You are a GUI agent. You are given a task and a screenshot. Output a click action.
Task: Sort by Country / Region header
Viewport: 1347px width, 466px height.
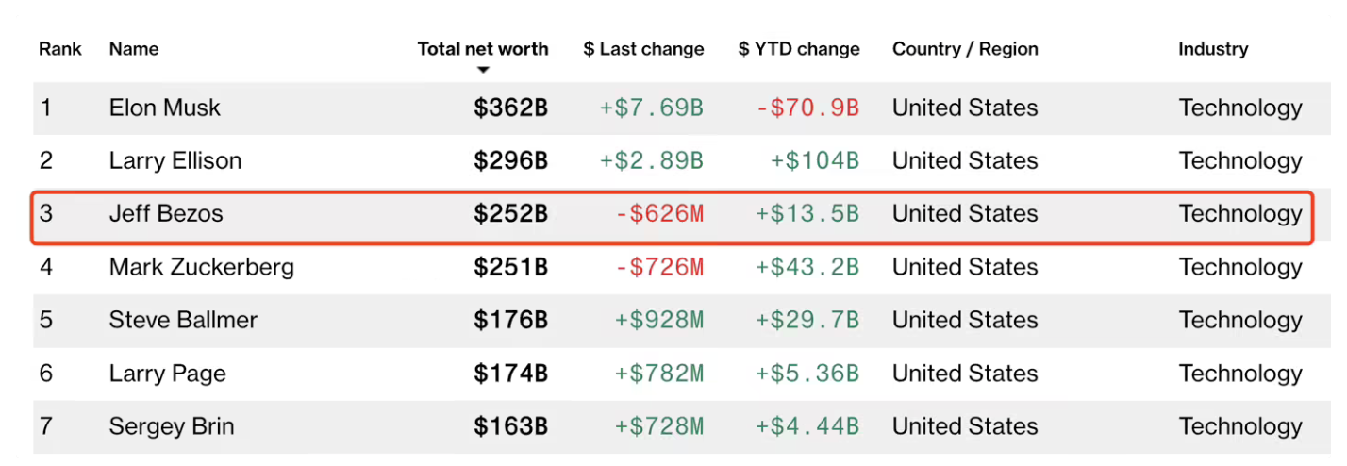[x=965, y=49]
